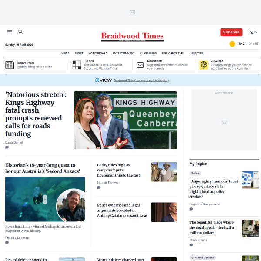Click the Log In link
This screenshot has height=261, width=261.
click(252, 32)
